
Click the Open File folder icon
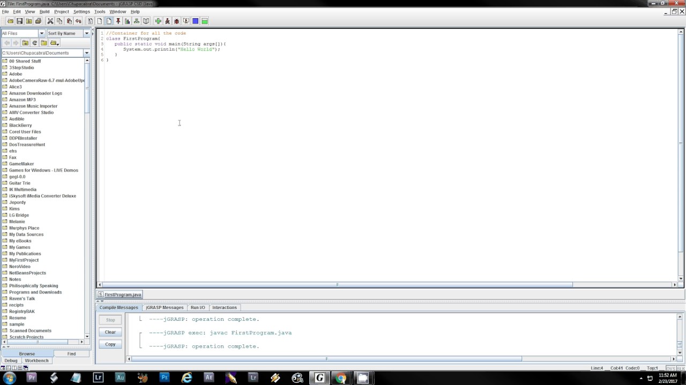[10, 21]
